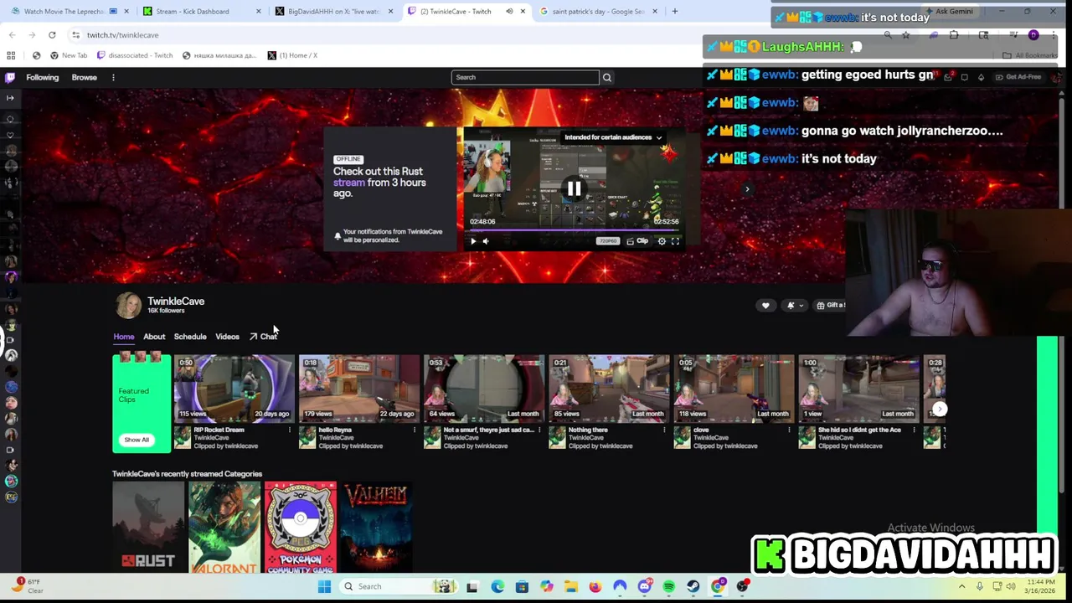Open Microsoft Edge from the taskbar
Image resolution: width=1072 pixels, height=603 pixels.
[498, 586]
